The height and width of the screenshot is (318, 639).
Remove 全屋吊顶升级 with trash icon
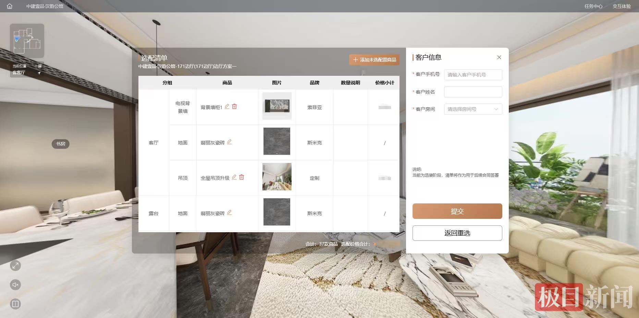tap(242, 177)
